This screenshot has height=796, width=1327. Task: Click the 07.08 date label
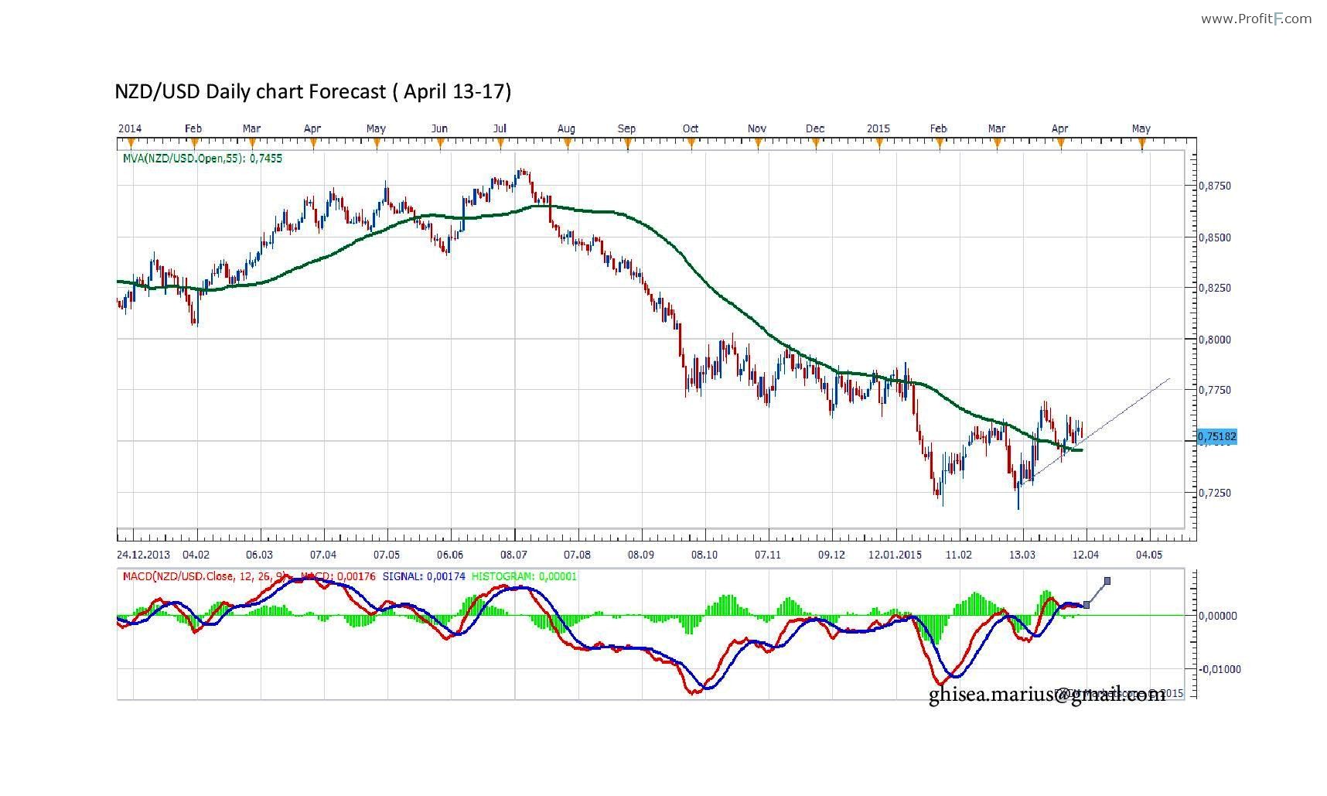click(x=577, y=555)
